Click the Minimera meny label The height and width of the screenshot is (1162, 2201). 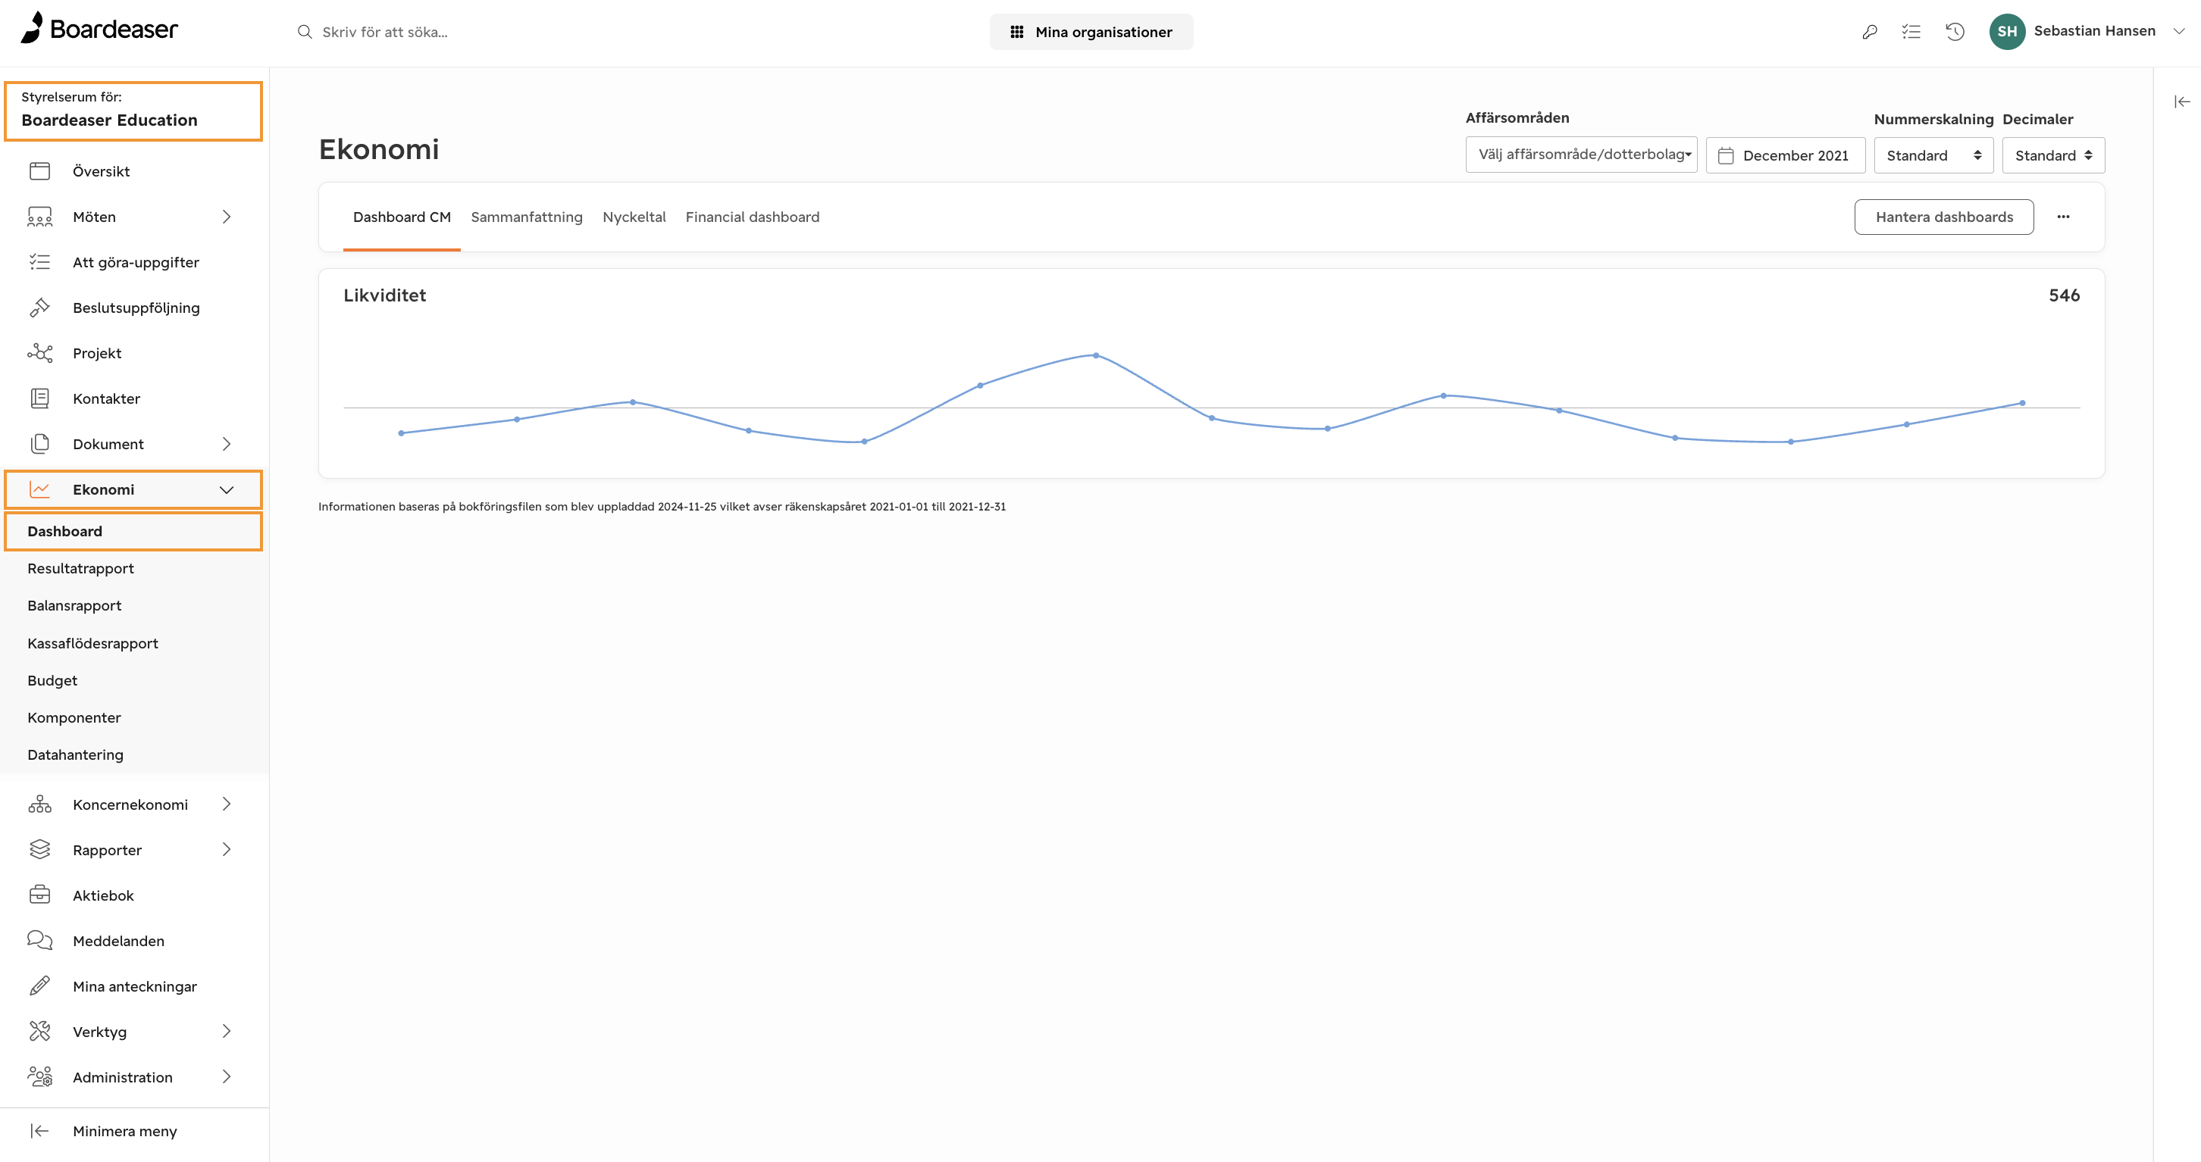[125, 1131]
